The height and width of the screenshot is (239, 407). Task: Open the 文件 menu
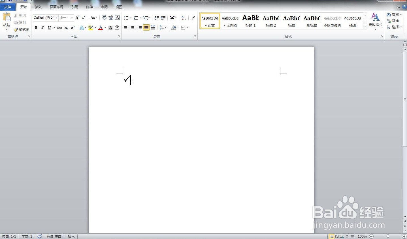[x=8, y=7]
